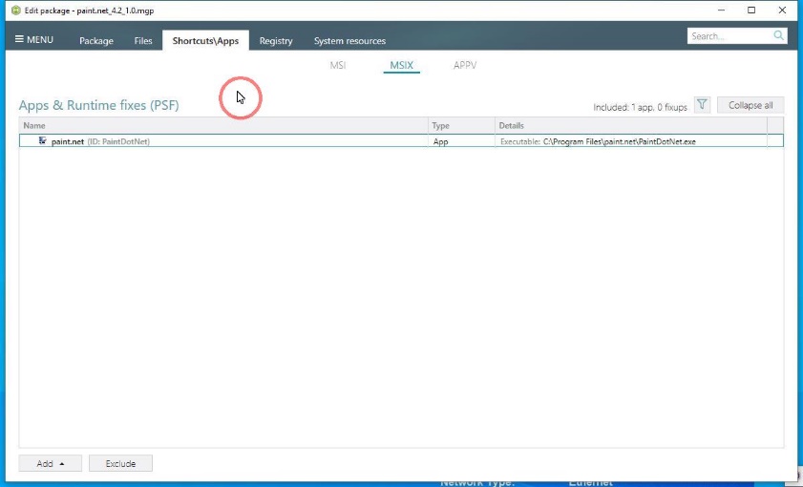Viewport: 803px width, 487px height.
Task: Click the search magnifier icon
Action: pyautogui.click(x=779, y=36)
